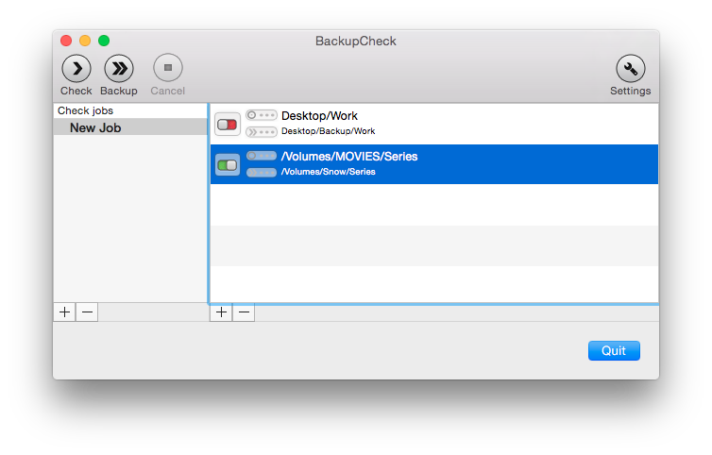Viewport: 712px width, 455px height.
Task: Choose source folder button beside Desktop/Work
Action: (x=261, y=115)
